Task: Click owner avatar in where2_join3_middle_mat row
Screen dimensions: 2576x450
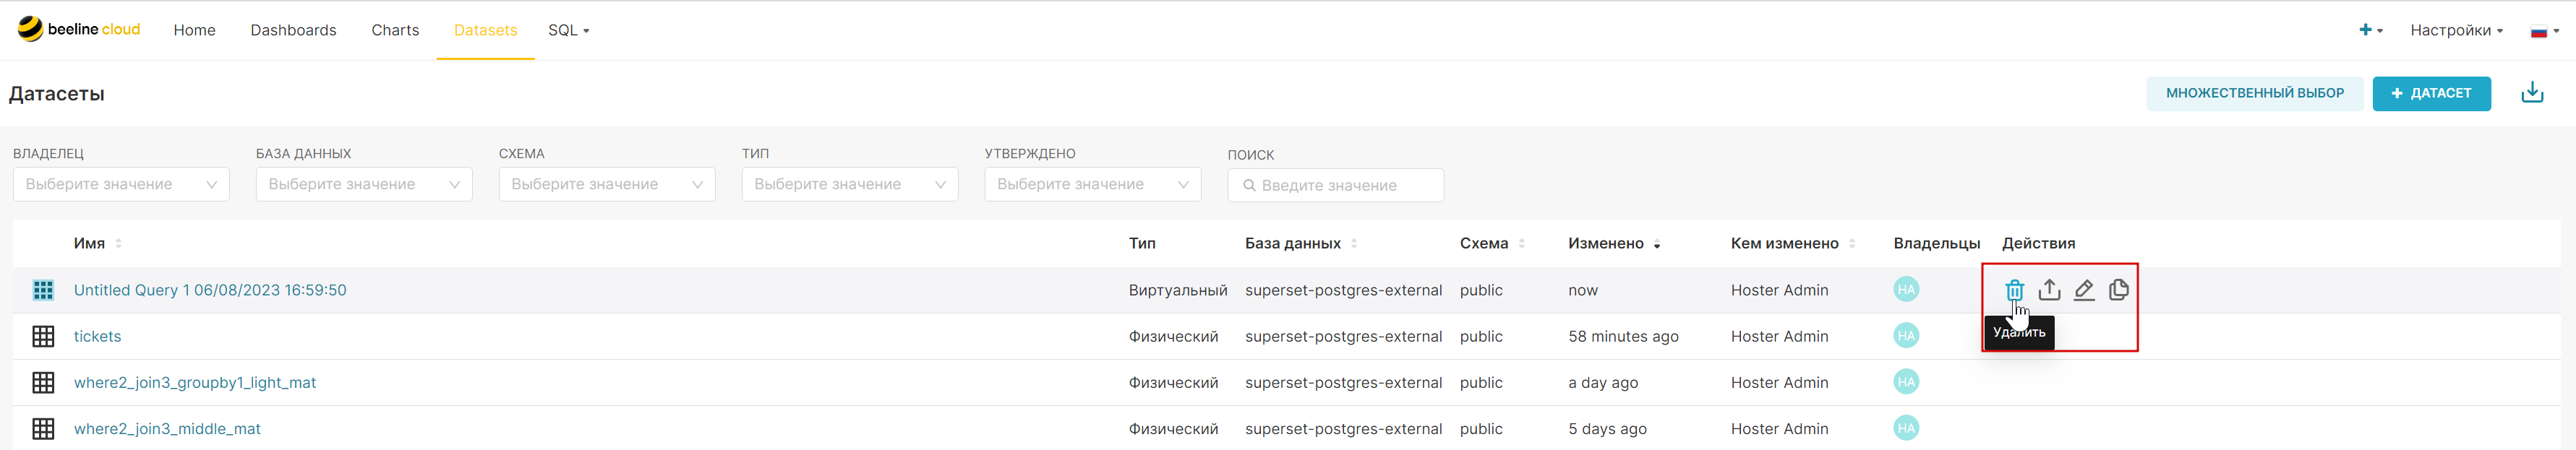Action: (1906, 428)
